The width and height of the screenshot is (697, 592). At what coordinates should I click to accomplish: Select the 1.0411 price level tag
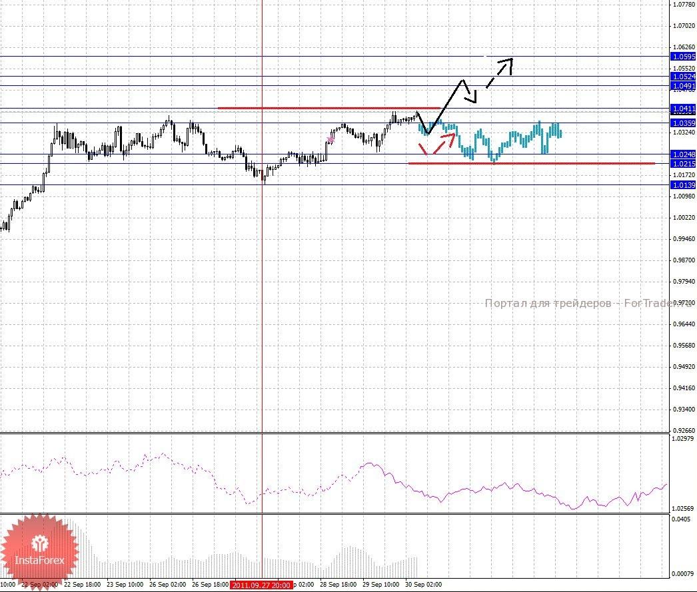[x=683, y=108]
